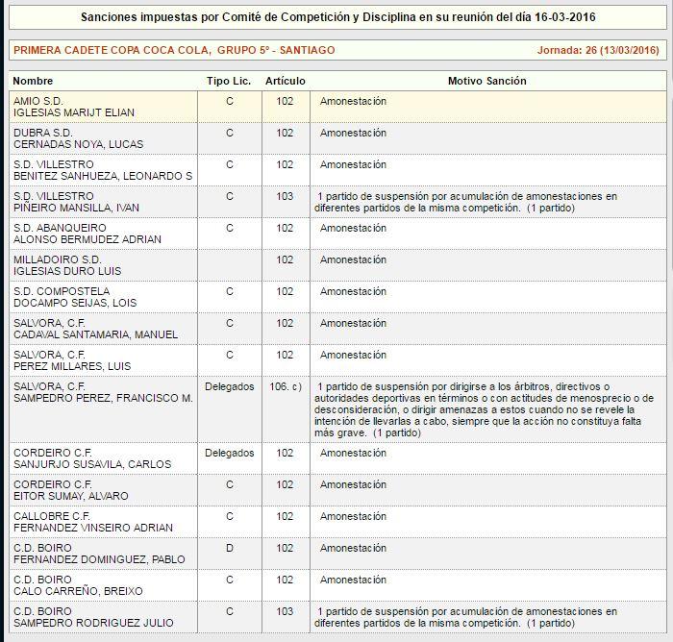Select SAMPEDRO PEREZ, FRANCISCO M.
Viewport: 673px width, 642px height.
point(103,399)
